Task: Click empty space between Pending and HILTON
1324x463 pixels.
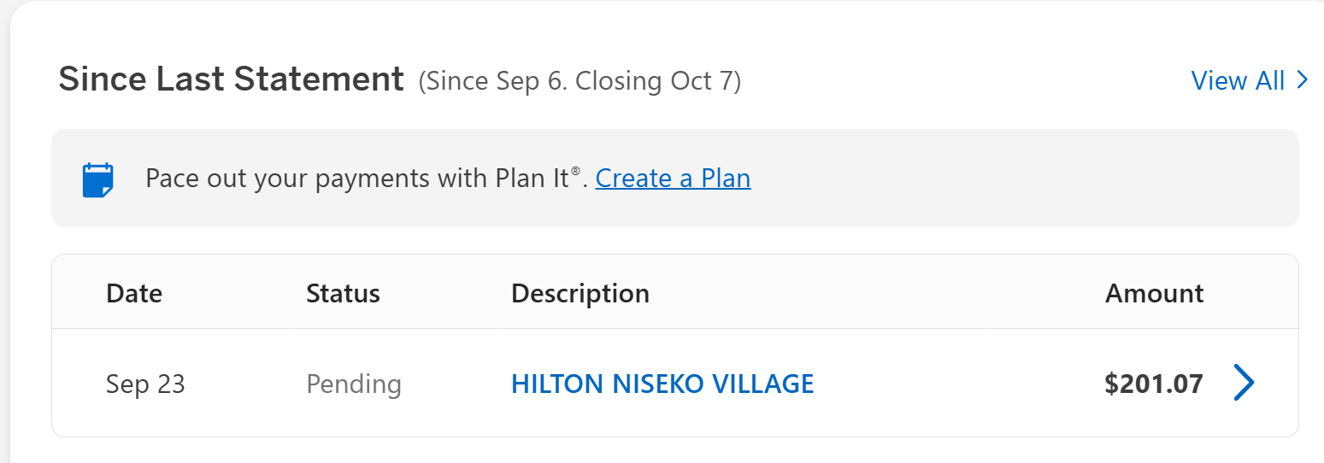Action: 455,384
